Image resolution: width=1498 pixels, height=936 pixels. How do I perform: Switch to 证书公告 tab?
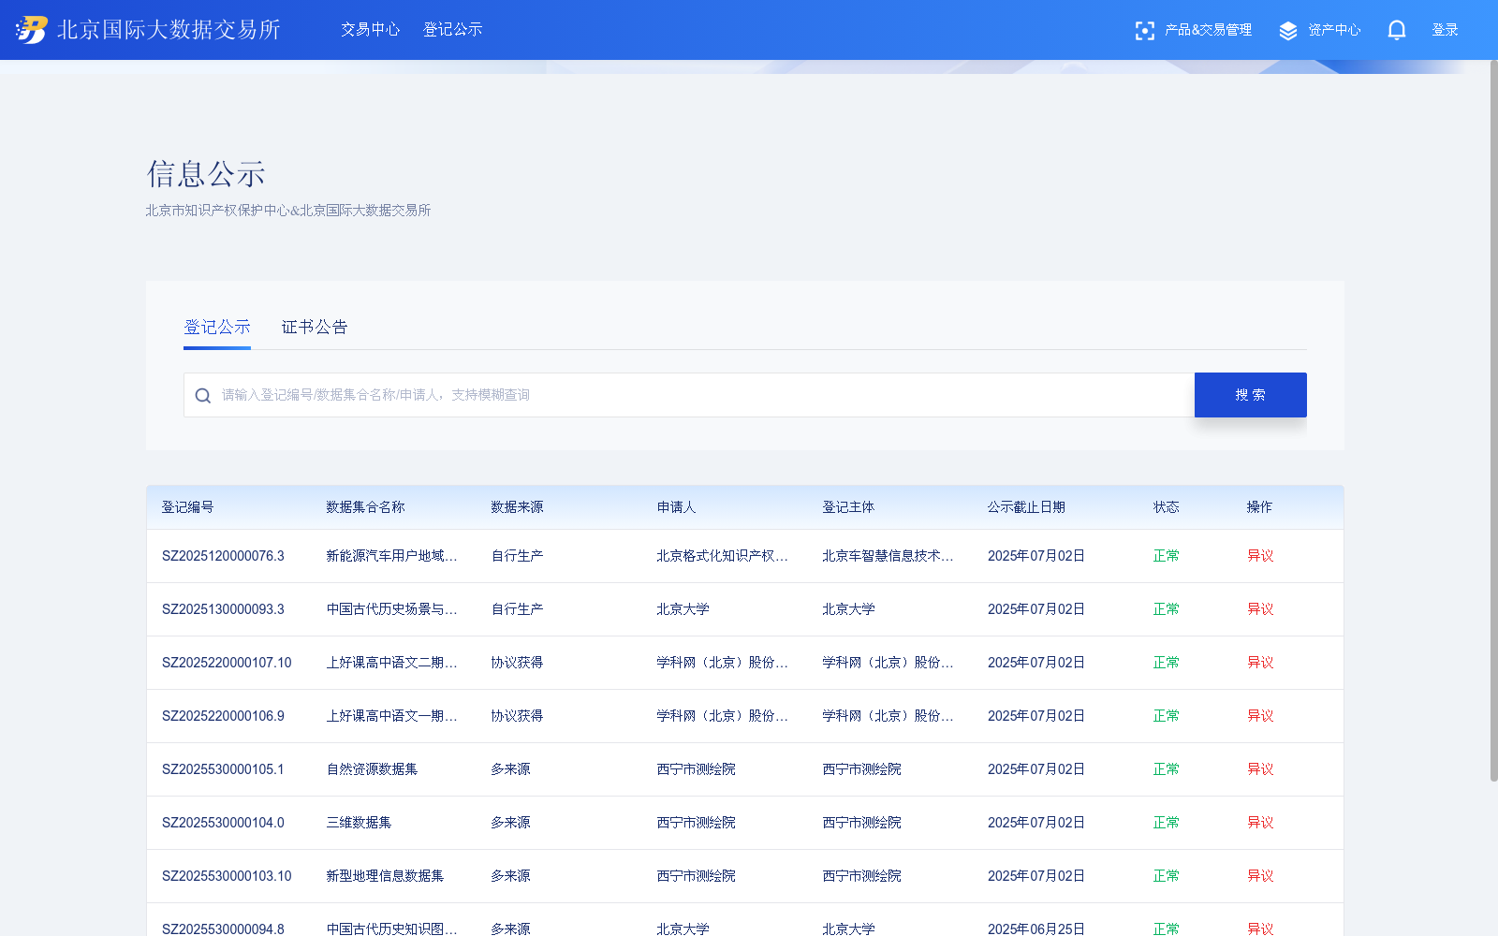tap(315, 328)
